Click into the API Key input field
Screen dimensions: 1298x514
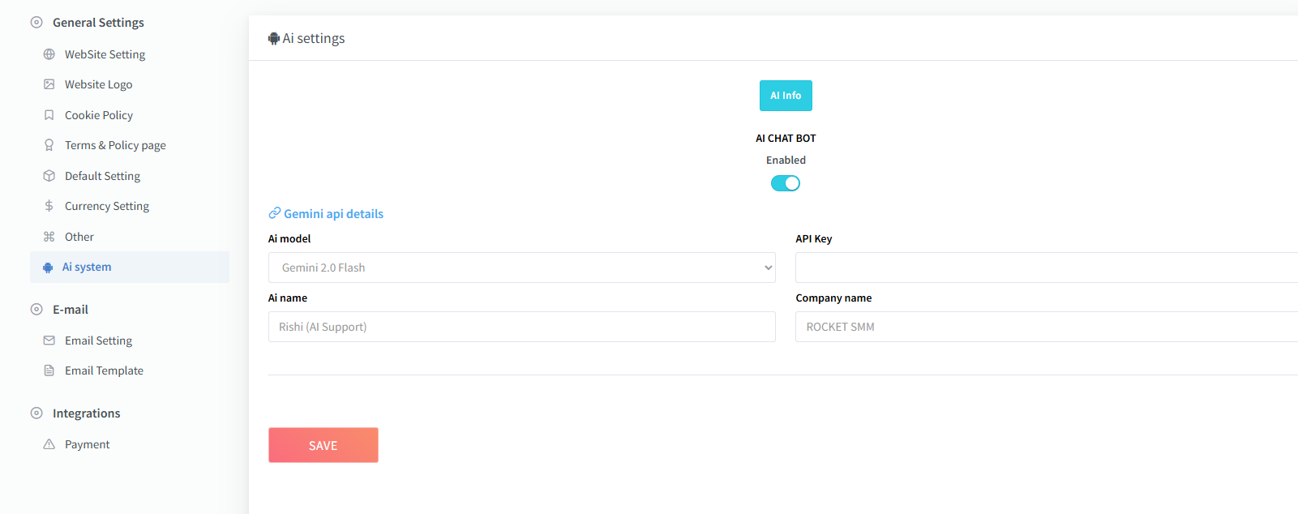click(1046, 268)
